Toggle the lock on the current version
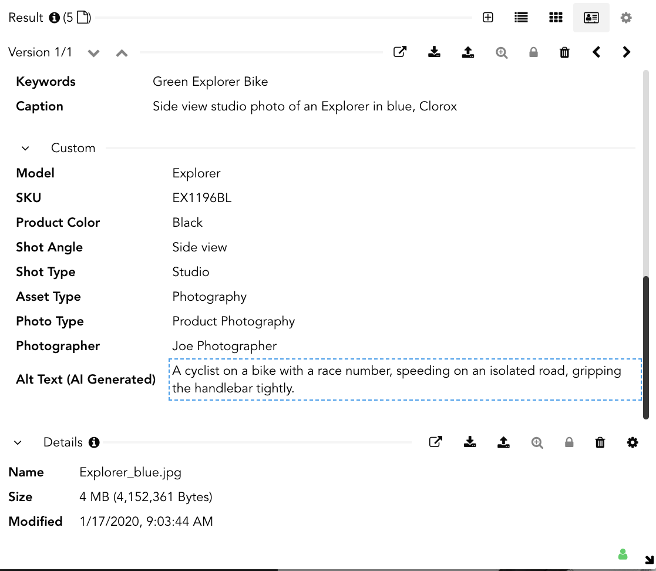 click(x=533, y=52)
